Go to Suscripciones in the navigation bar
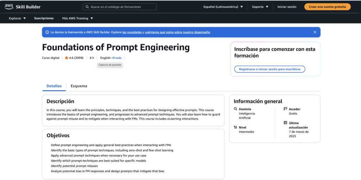 point(44,18)
